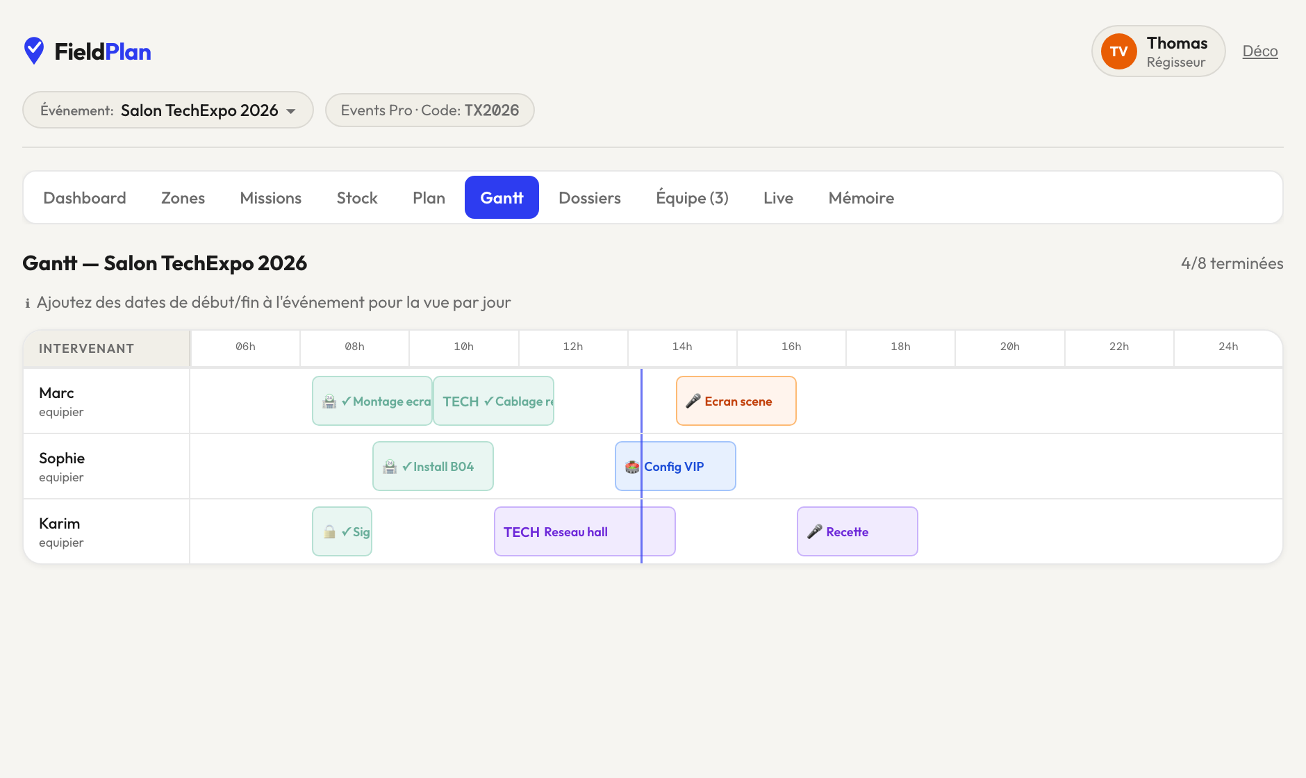This screenshot has height=778, width=1306.
Task: Click the 16h timeline header
Action: (x=791, y=347)
